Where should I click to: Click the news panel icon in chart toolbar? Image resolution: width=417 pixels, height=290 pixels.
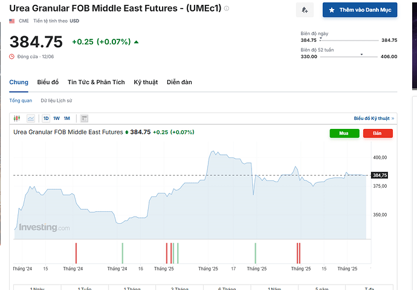(x=84, y=119)
